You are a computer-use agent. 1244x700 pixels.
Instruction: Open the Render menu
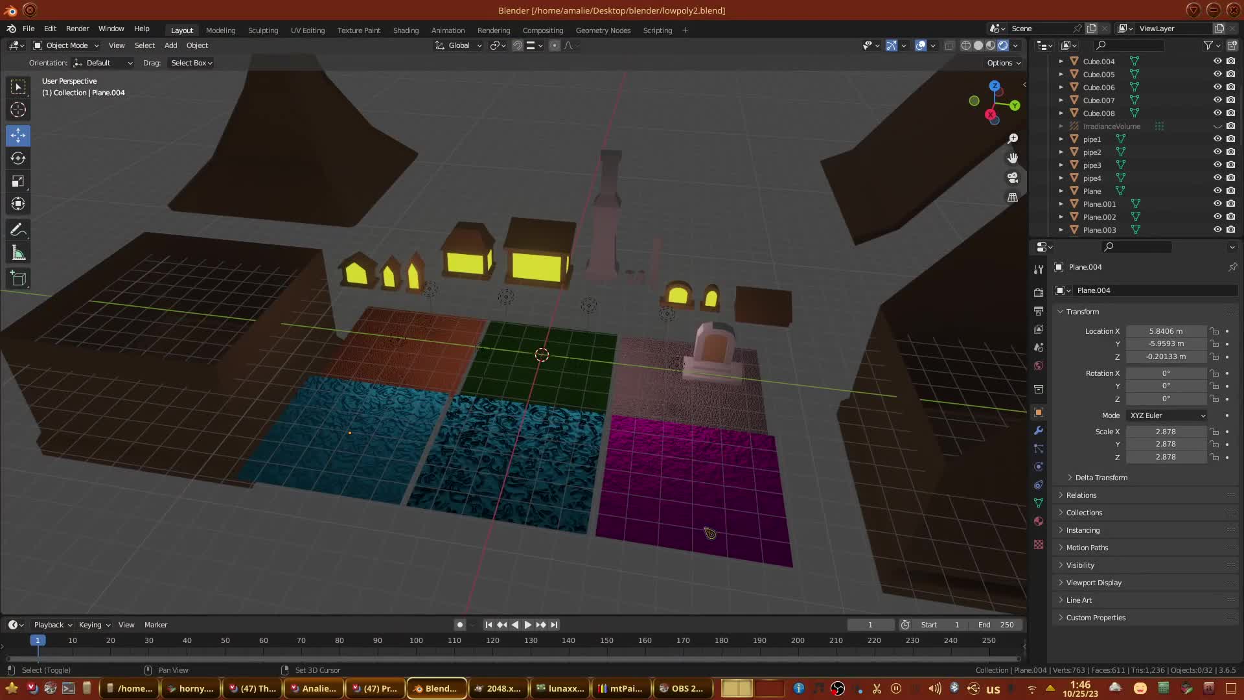[77, 29]
